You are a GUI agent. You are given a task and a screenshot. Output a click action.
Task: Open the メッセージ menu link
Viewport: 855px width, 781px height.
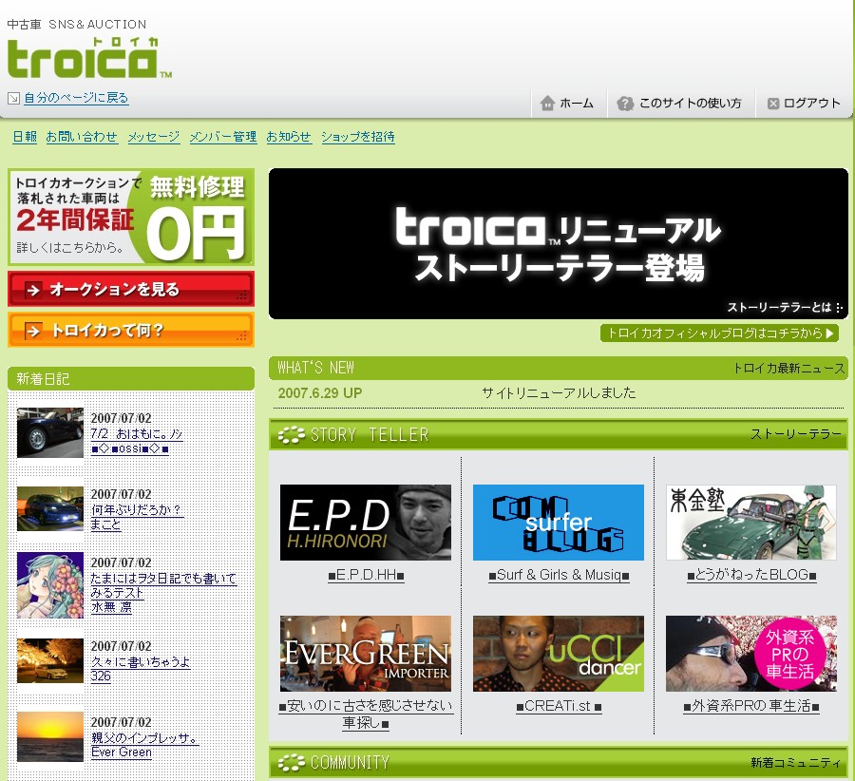pos(154,137)
